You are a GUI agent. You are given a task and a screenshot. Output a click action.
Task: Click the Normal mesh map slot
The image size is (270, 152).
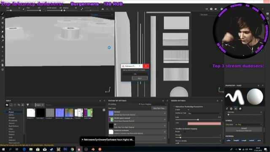point(138,113)
